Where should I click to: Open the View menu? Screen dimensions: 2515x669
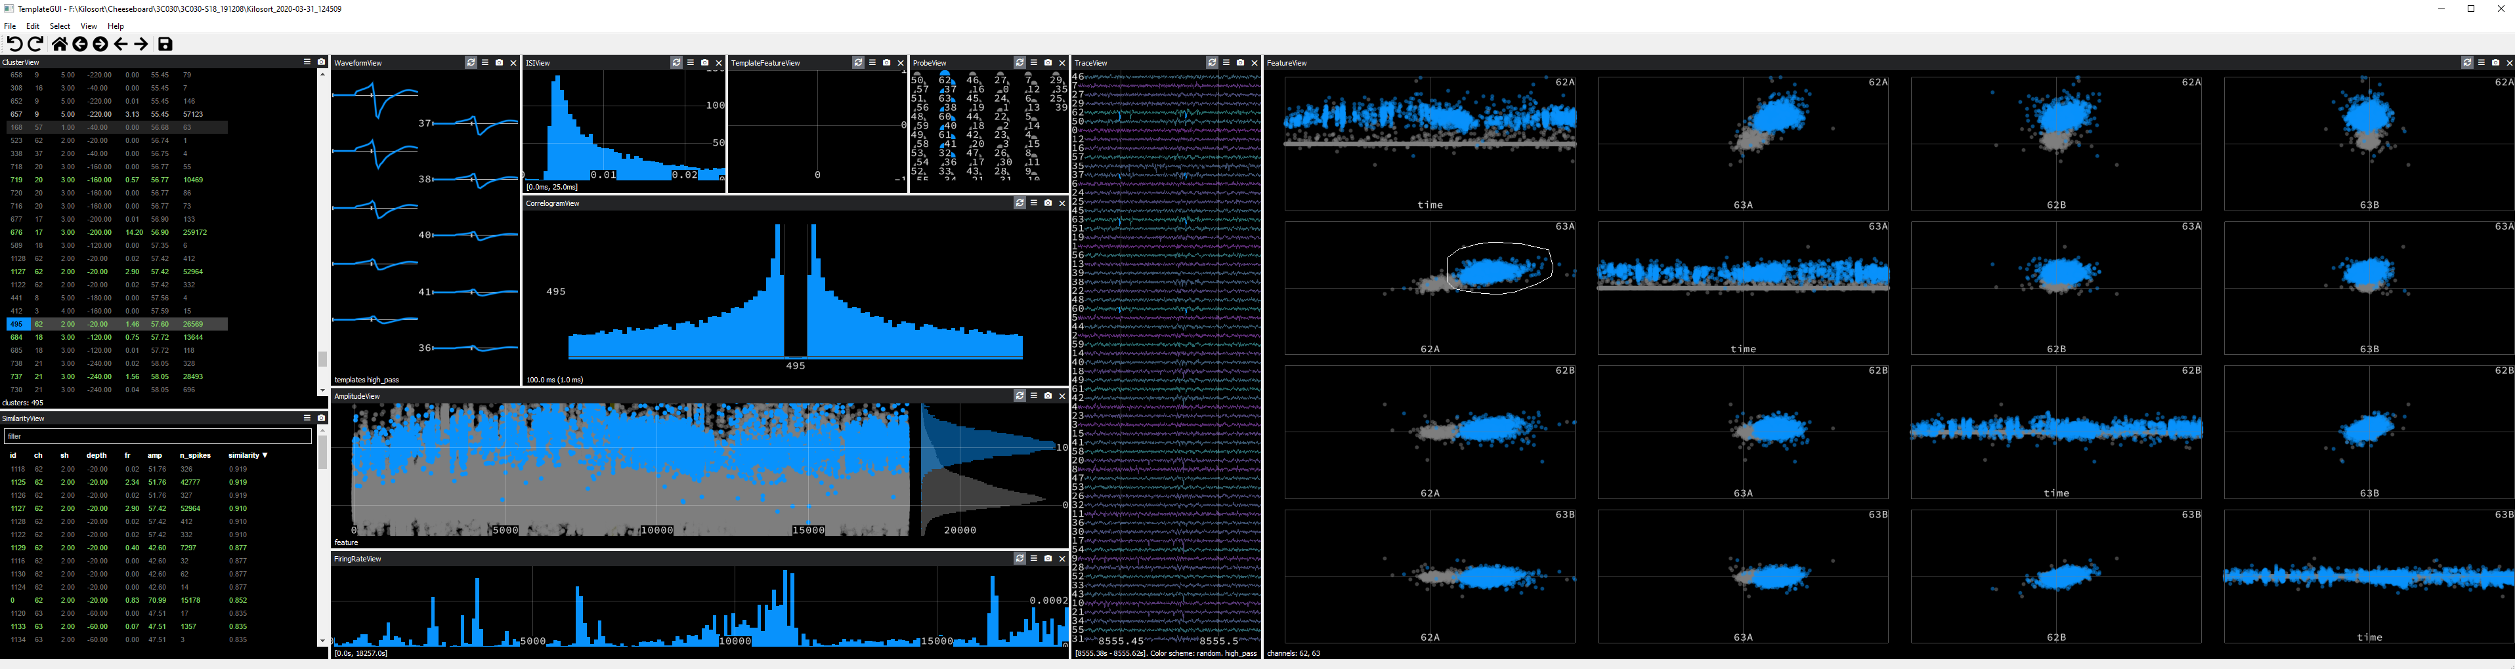pos(89,26)
